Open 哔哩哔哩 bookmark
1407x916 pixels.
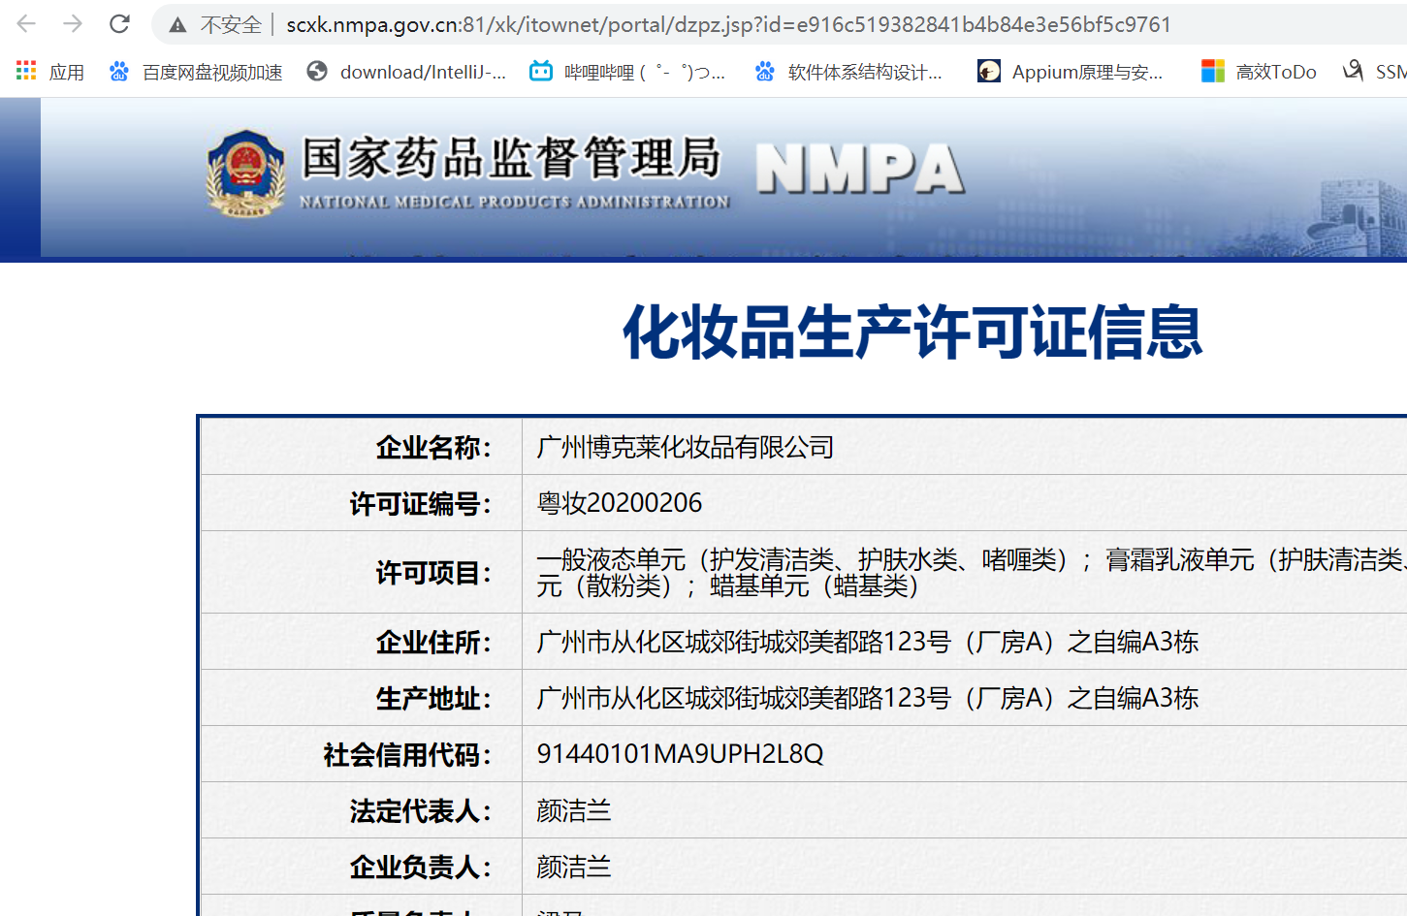point(627,72)
